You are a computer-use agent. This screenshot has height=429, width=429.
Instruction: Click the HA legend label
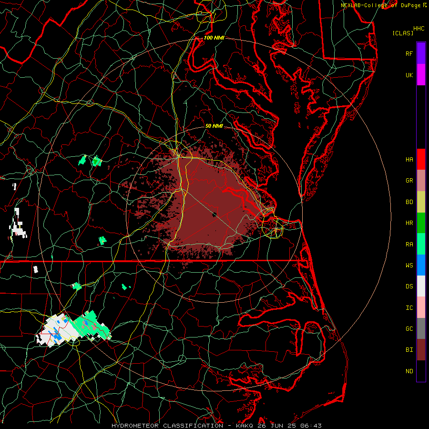coord(409,159)
